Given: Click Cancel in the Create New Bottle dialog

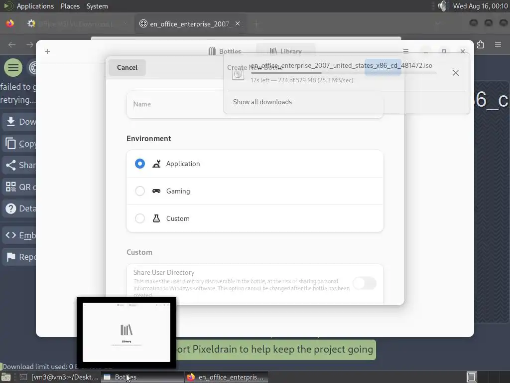Looking at the screenshot, I should tap(127, 67).
